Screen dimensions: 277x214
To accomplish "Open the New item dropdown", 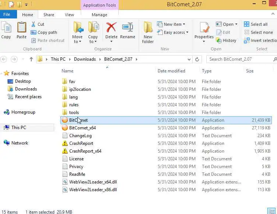I will [x=171, y=24].
